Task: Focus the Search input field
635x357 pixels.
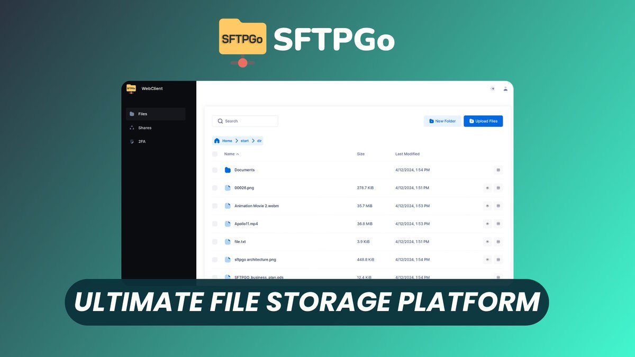Action: pos(245,121)
